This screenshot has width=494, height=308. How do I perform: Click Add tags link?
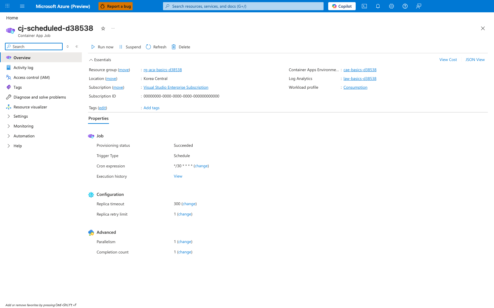152,108
